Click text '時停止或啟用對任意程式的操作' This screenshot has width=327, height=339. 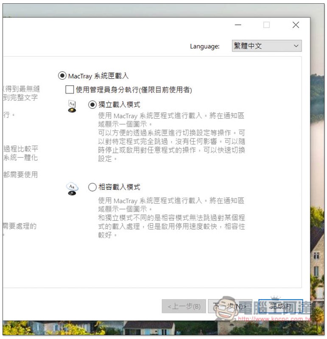click(x=147, y=150)
